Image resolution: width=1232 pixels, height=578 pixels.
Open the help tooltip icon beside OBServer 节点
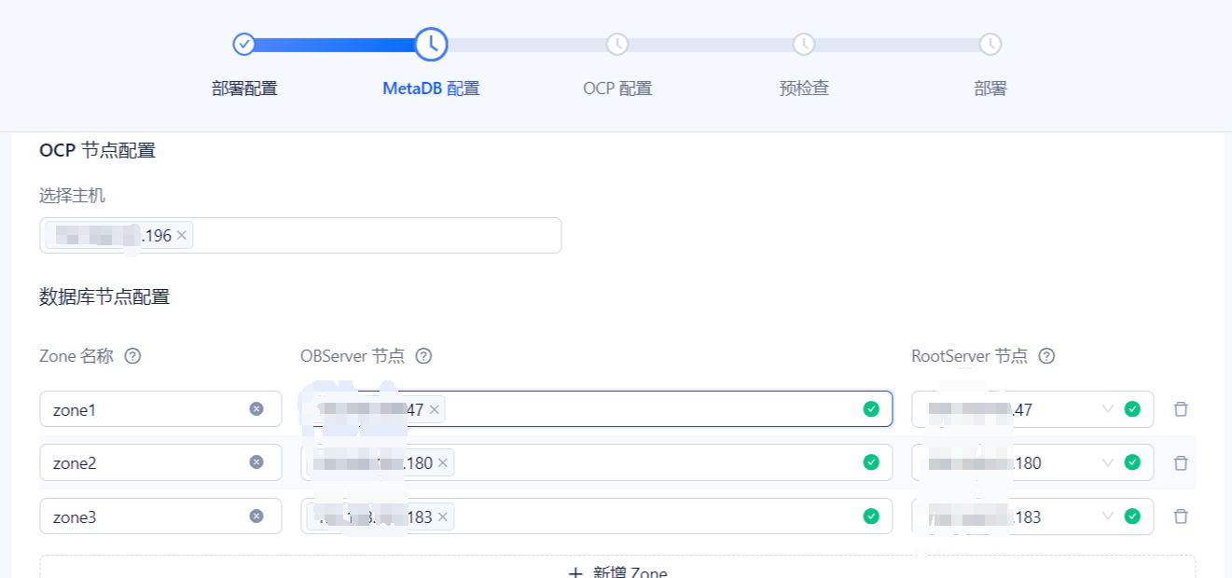[423, 355]
